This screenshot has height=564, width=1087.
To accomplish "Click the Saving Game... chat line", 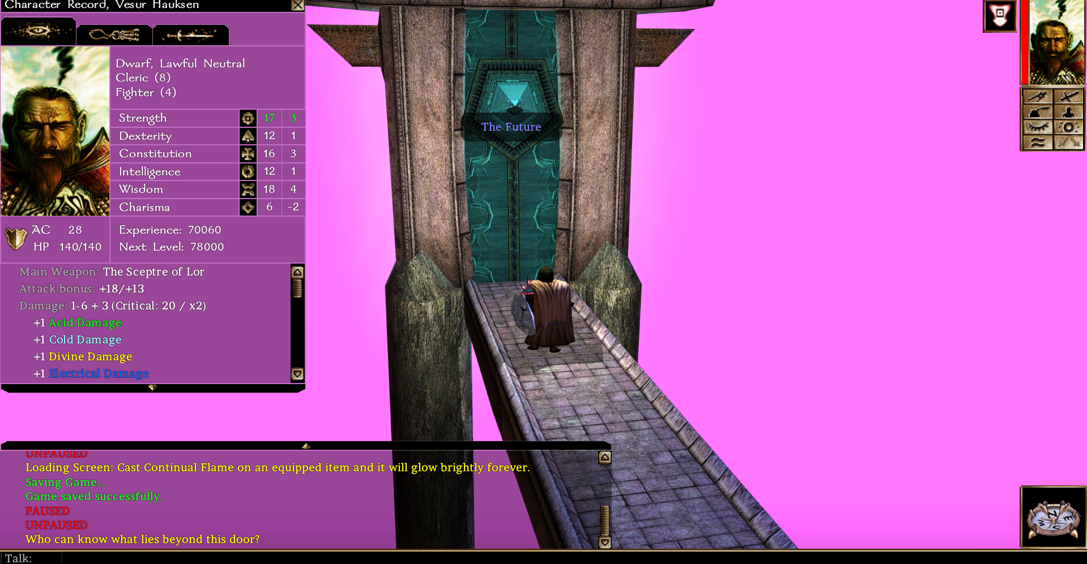I will [65, 482].
